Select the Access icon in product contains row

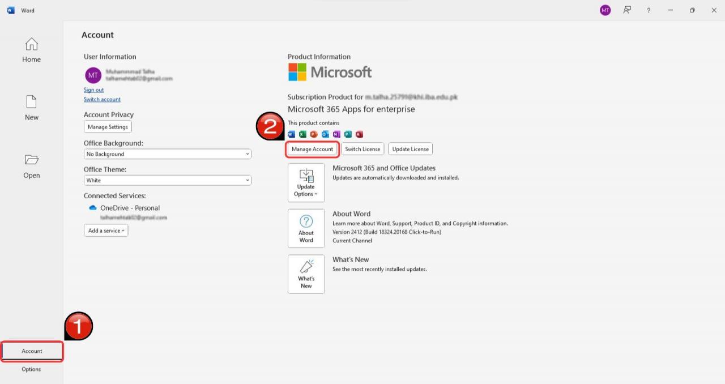click(359, 134)
